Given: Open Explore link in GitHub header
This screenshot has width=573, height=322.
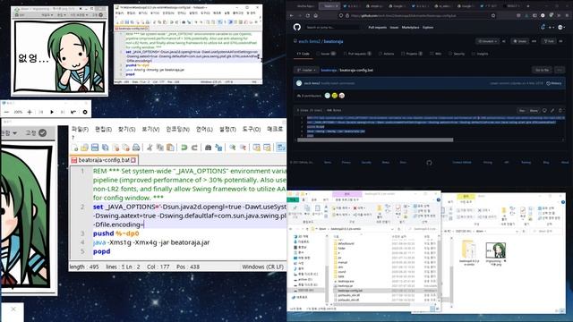Looking at the screenshot, I should (x=428, y=28).
